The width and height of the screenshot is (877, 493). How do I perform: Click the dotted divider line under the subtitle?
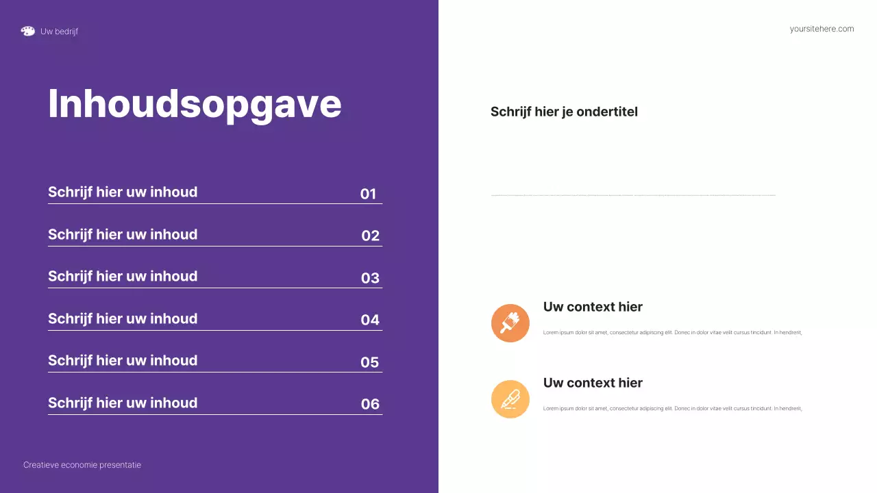633,196
